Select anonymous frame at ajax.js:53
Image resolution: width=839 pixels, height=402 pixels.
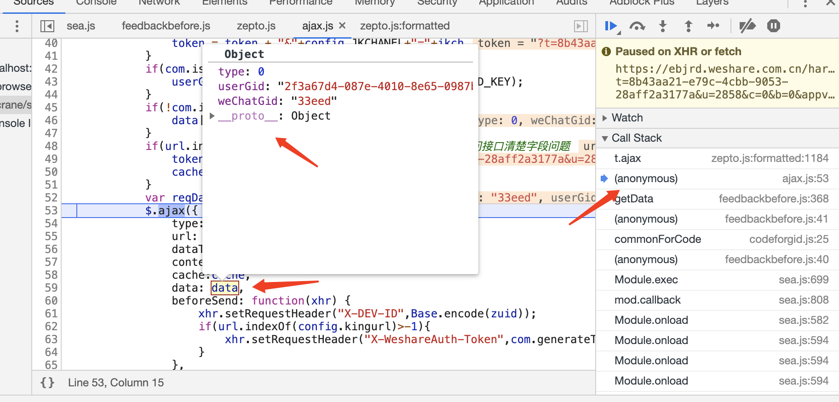(x=718, y=178)
